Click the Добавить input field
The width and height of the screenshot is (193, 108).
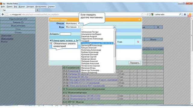click(x=65, y=34)
